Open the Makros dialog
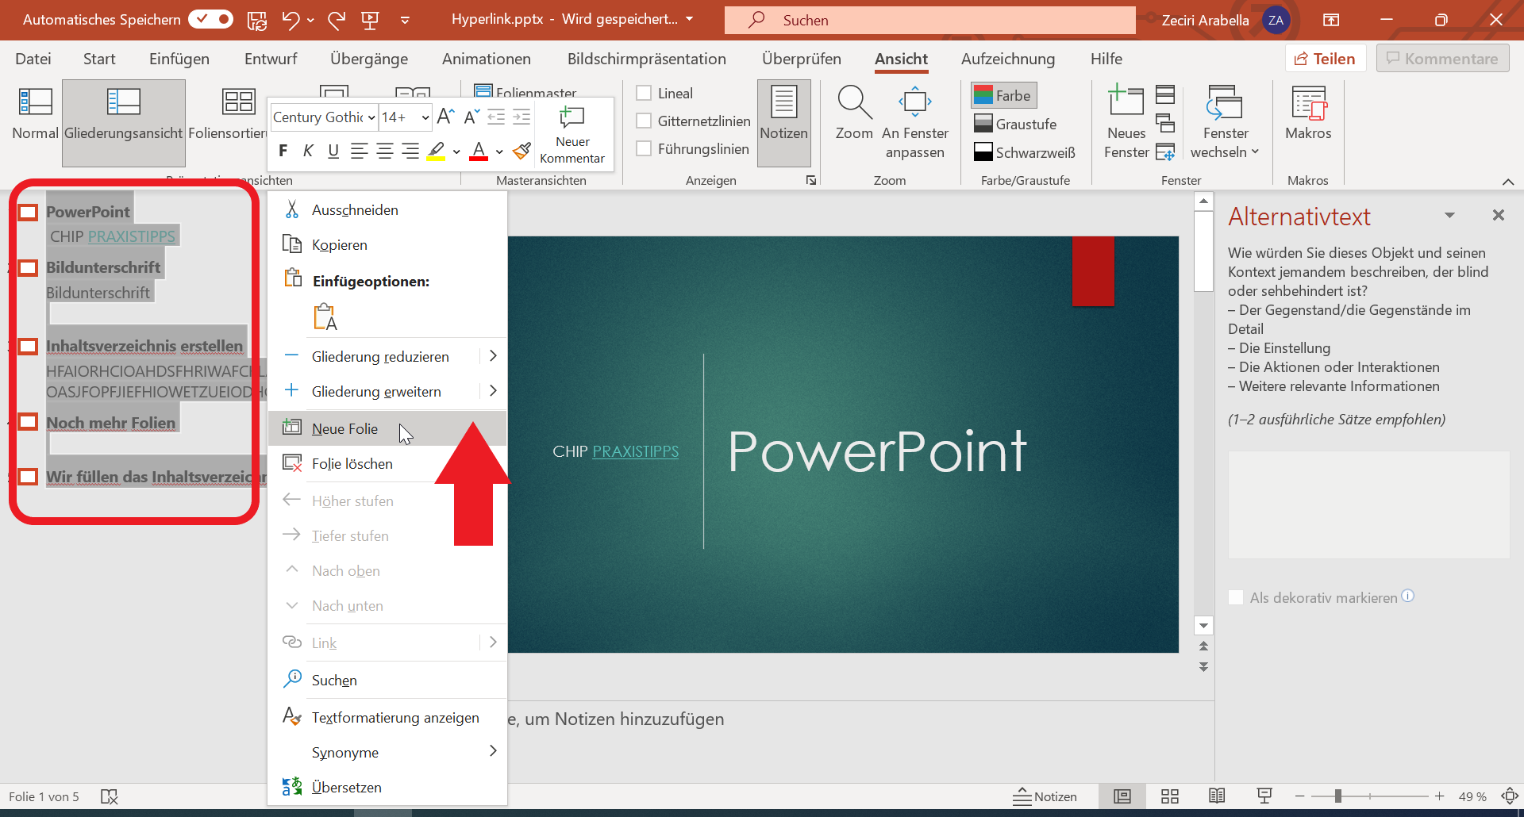 coord(1308,115)
